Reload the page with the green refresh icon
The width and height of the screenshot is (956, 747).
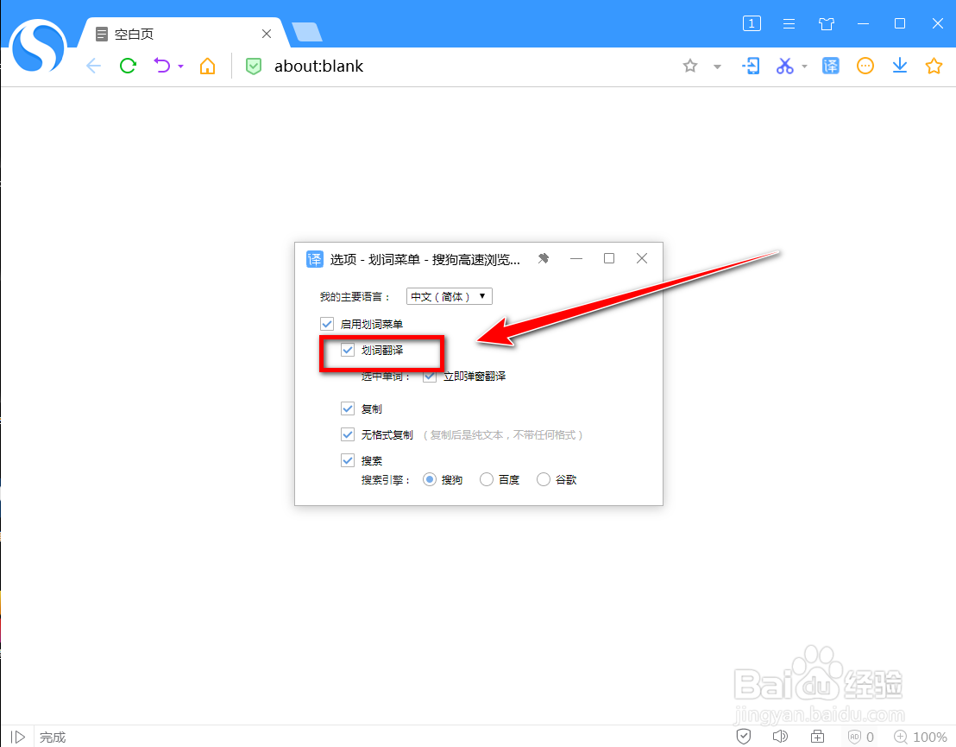click(128, 66)
